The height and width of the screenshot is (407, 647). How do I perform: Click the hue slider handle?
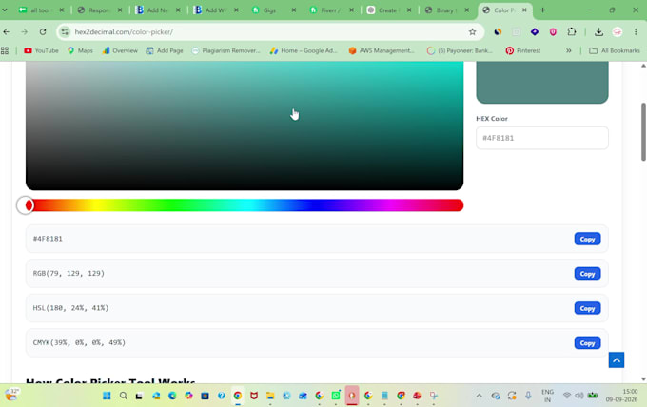click(25, 205)
